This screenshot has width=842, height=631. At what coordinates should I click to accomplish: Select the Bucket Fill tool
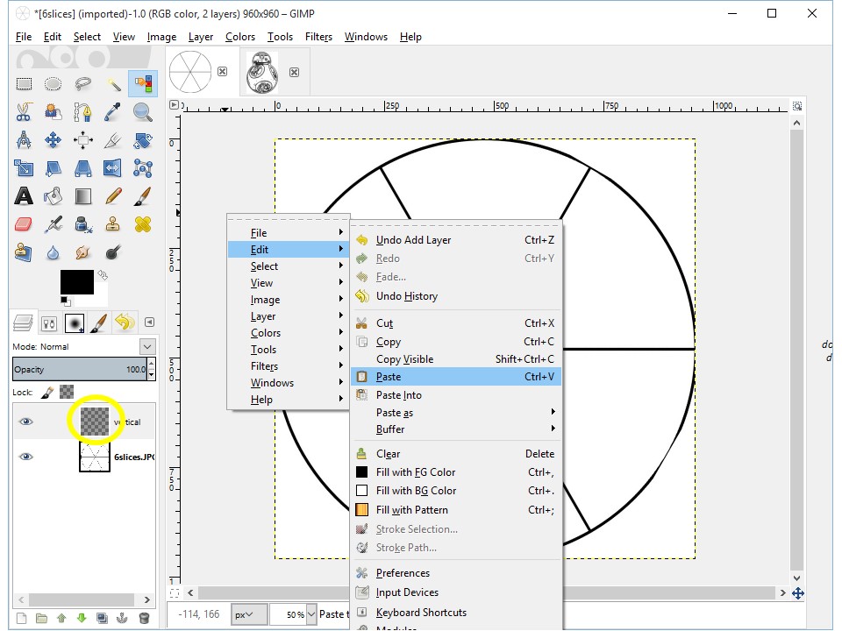point(53,196)
